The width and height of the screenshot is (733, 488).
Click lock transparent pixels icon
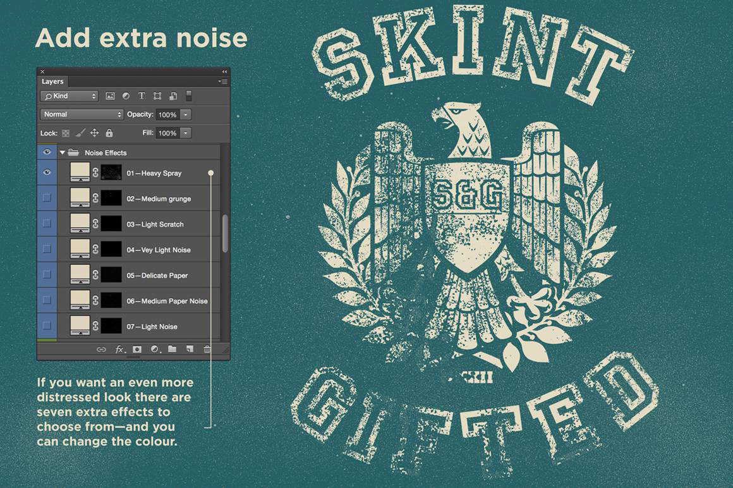pos(66,133)
